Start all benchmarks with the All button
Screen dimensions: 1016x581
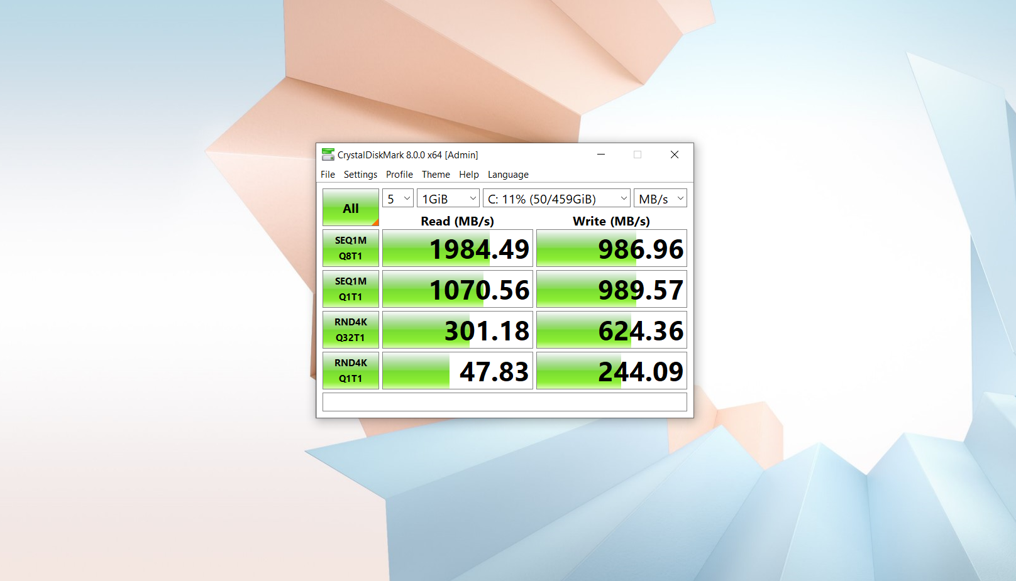[351, 207]
